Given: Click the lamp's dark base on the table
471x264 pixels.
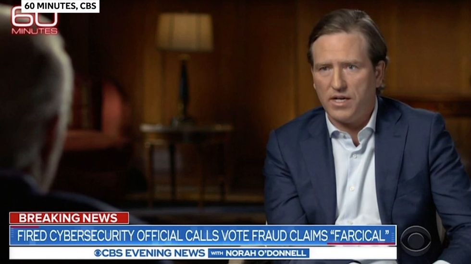Looking at the screenshot, I should click(183, 90).
